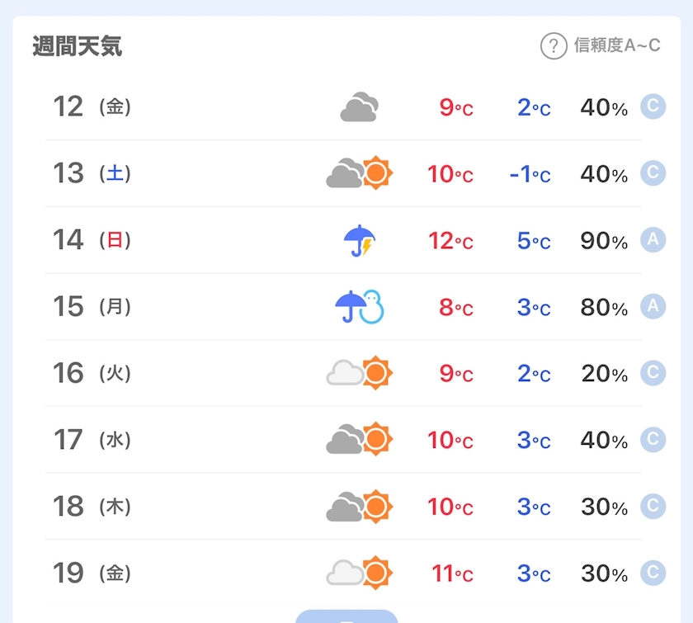Image resolution: width=693 pixels, height=623 pixels.
Task: Click the 12°C high temperature value
Action: click(x=450, y=241)
